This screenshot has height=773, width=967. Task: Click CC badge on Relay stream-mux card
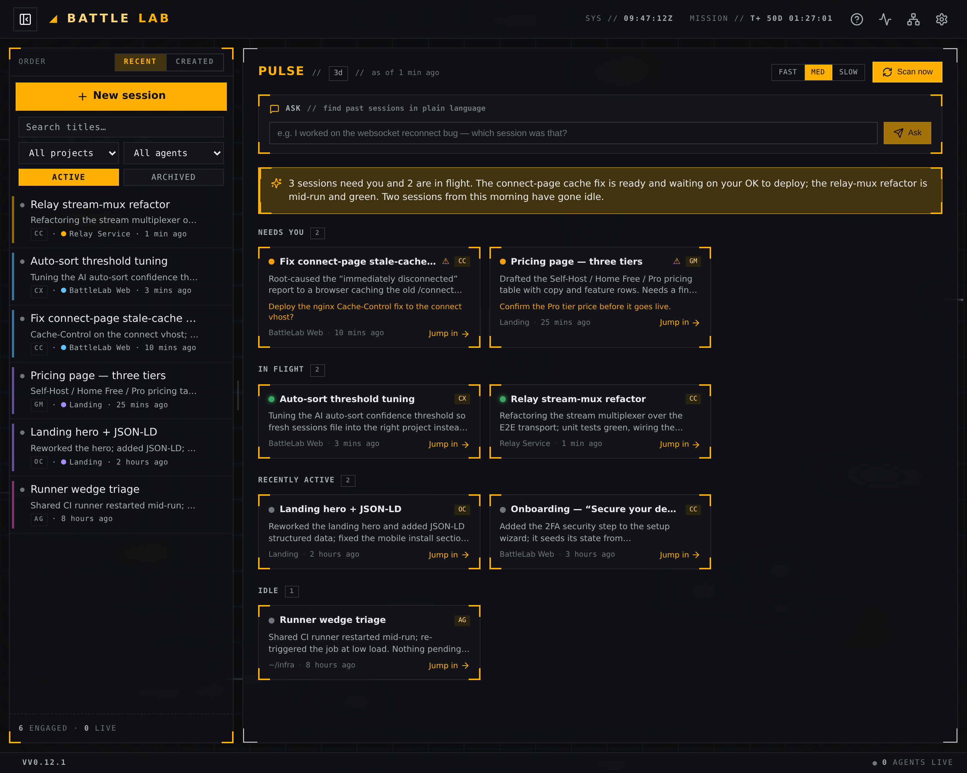point(693,398)
